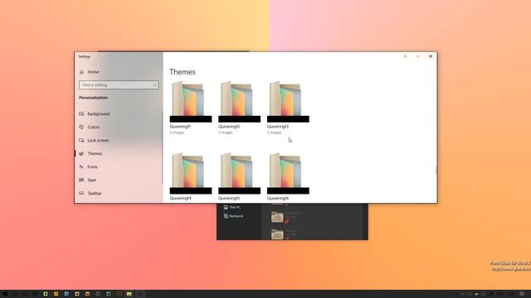Click the magnifier icon in the Settings search box

coord(154,84)
